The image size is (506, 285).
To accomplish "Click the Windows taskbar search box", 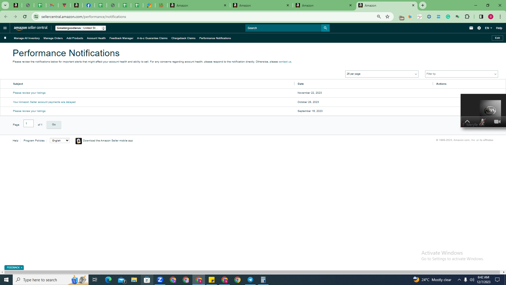I will 51,280.
